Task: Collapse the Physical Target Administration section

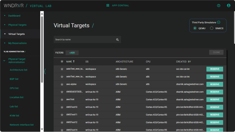Action: pyautogui.click(x=4, y=61)
